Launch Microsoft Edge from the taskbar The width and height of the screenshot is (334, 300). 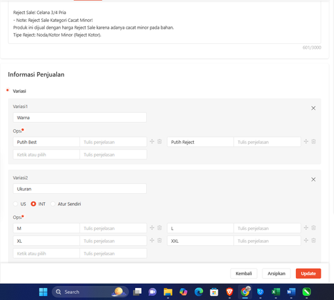(198, 292)
